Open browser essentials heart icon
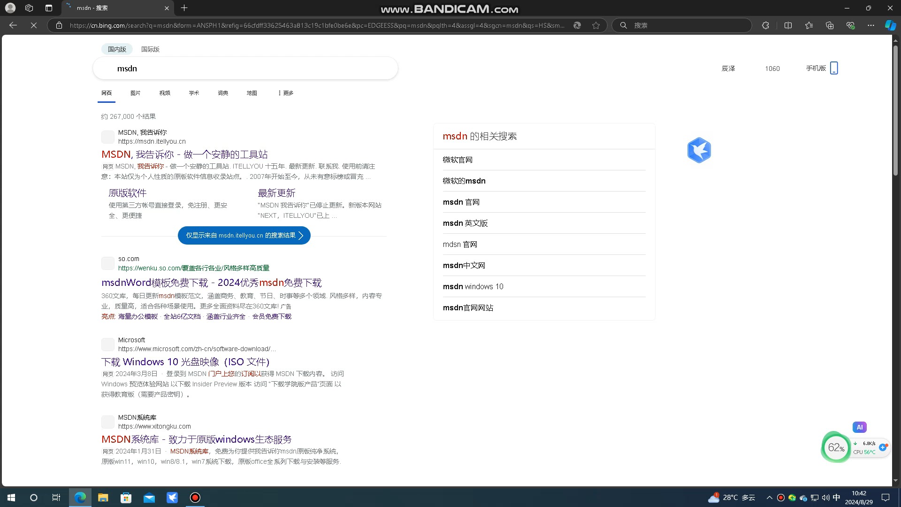Image resolution: width=901 pixels, height=507 pixels. pos(850,25)
